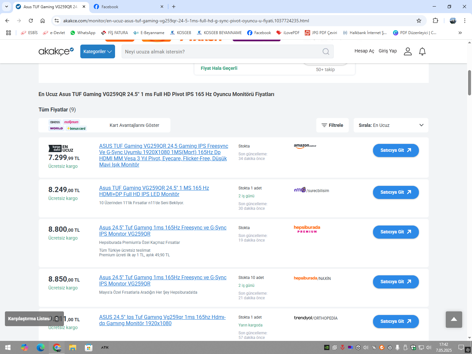Open Hesap Aç link
472x354 pixels.
pyautogui.click(x=364, y=51)
